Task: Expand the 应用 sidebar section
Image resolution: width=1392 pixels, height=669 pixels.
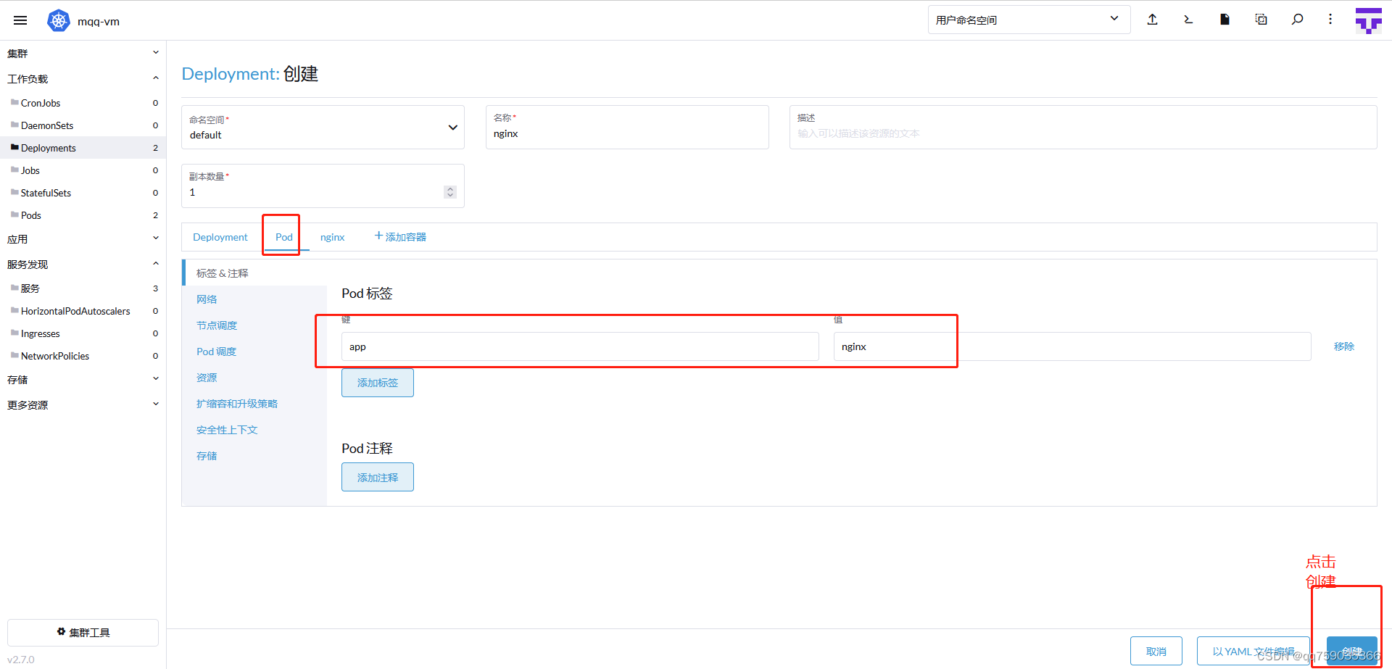Action: tap(155, 238)
